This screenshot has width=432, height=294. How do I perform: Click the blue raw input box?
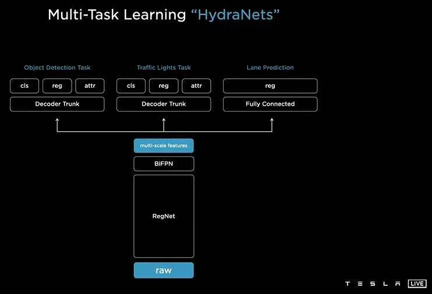(164, 270)
